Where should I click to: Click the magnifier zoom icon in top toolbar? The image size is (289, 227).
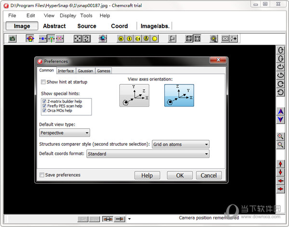click(x=213, y=39)
